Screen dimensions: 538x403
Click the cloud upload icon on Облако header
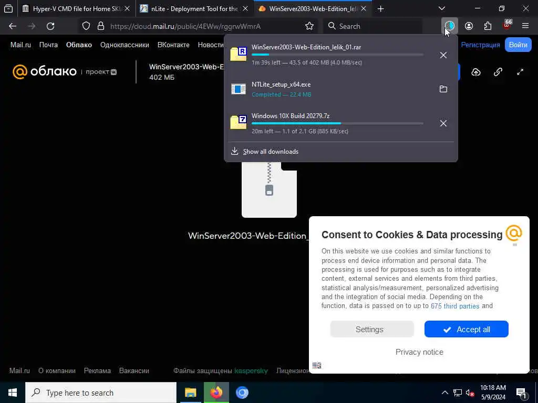(x=476, y=72)
